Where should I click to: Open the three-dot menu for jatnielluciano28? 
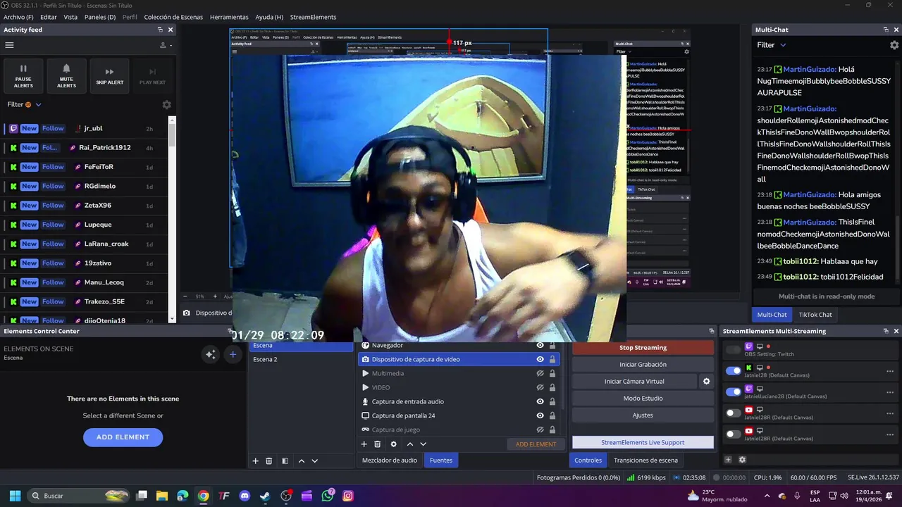[x=890, y=392]
